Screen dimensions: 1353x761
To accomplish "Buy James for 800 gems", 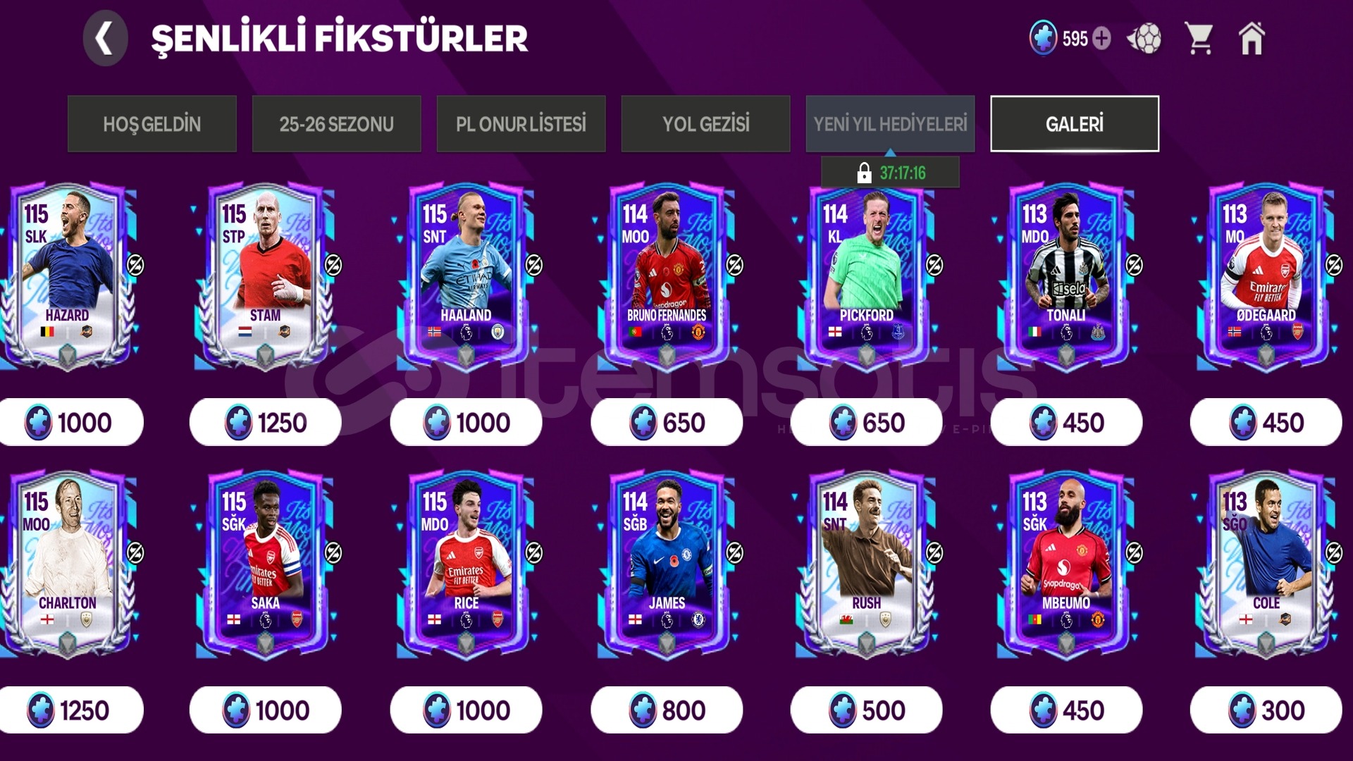I will tap(667, 710).
